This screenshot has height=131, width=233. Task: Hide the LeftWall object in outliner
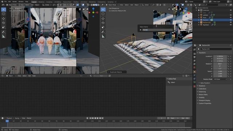(230, 15)
